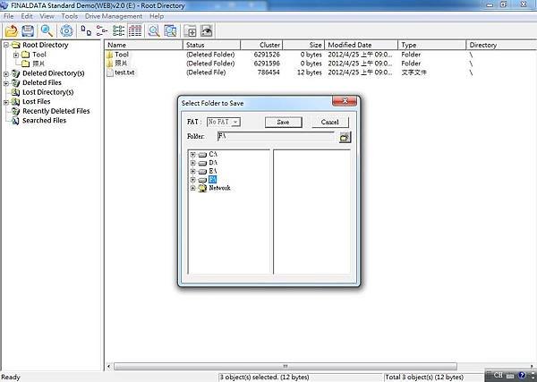The height and width of the screenshot is (382, 537).
Task: Switch to list view icon
Action: tap(118, 31)
